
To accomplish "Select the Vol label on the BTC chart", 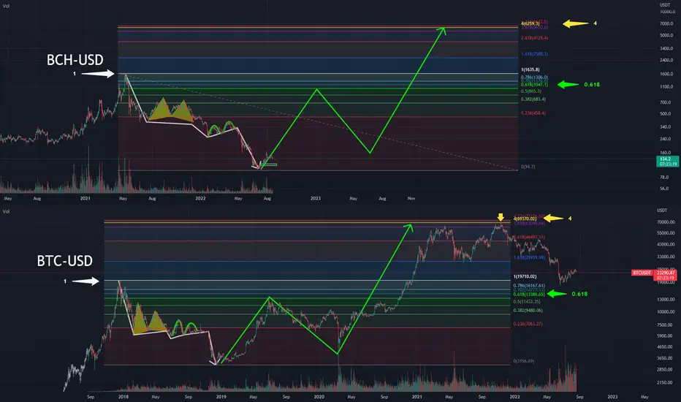I will coord(6,211).
